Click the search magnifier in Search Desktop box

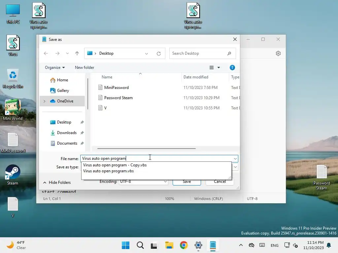tap(229, 53)
